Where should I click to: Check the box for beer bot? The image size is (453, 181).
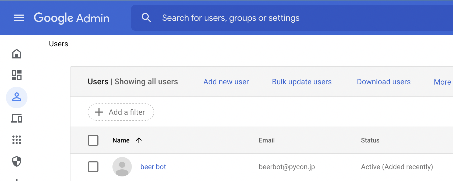coord(93,167)
